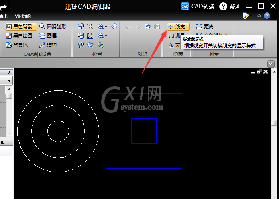This screenshot has height=199, width=279.
Task: Click the forward arrow in 浏览 group
Action: click(138, 27)
